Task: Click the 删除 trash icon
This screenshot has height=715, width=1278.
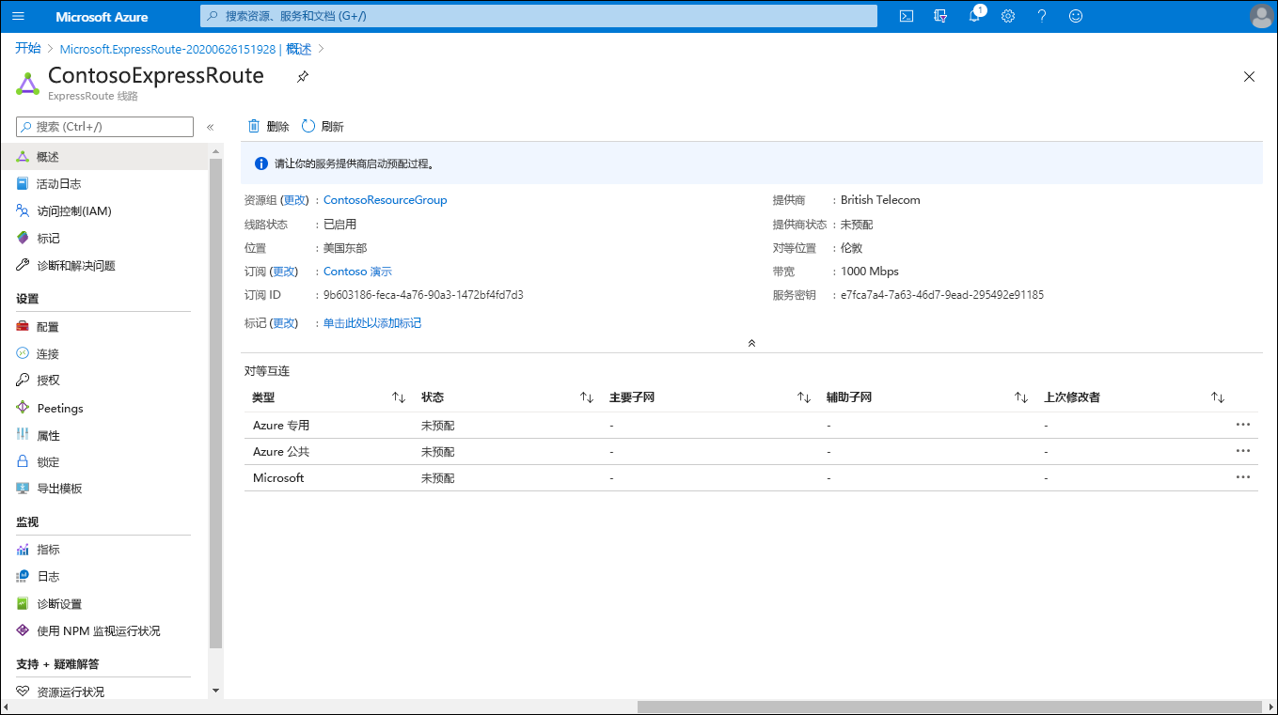Action: 254,126
